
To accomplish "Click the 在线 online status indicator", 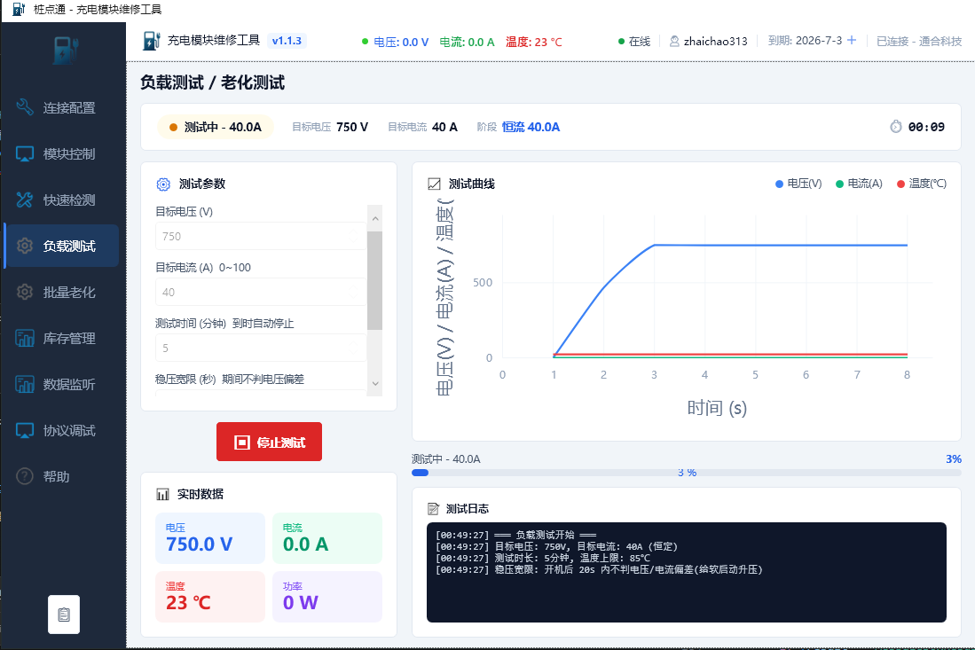I will pos(634,41).
